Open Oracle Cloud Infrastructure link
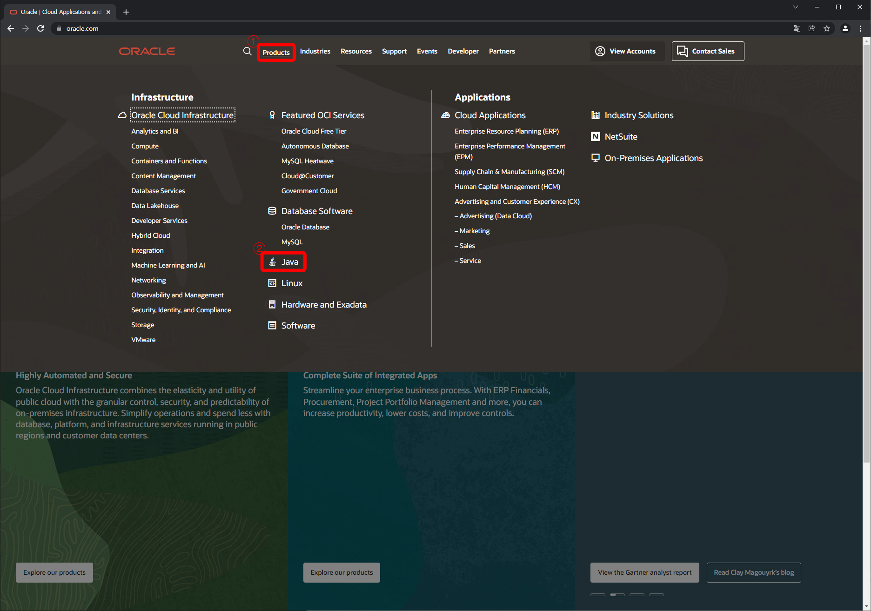871x611 pixels. 182,115
